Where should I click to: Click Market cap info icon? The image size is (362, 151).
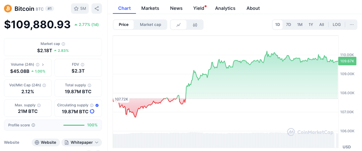click(63, 44)
